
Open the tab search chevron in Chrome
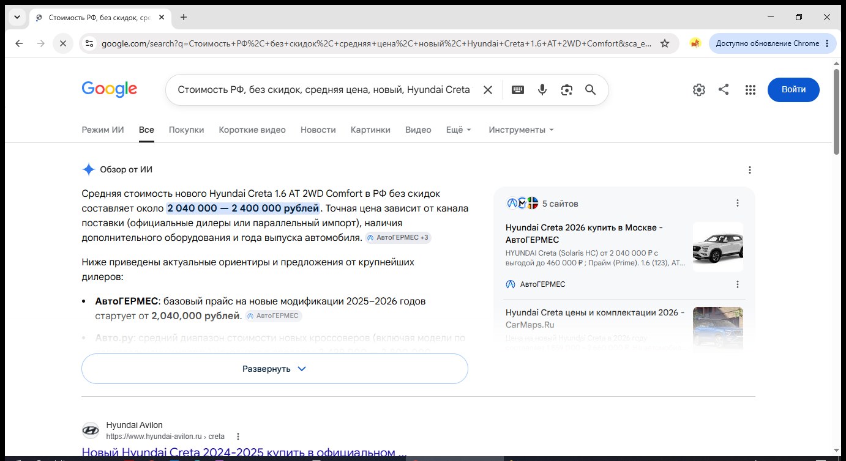click(x=17, y=17)
